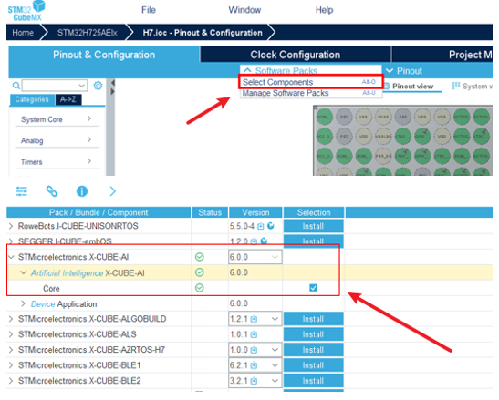Click download icon beside X-CUBE-ALS version 1.0.1
The image size is (499, 400).
(254, 334)
